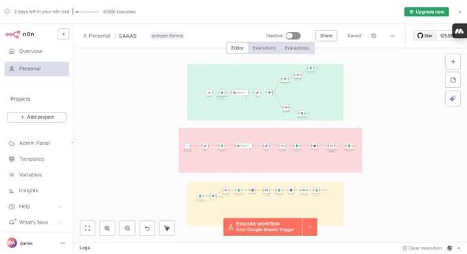
Task: Click the logs pop-out panel icon
Action: 449,248
